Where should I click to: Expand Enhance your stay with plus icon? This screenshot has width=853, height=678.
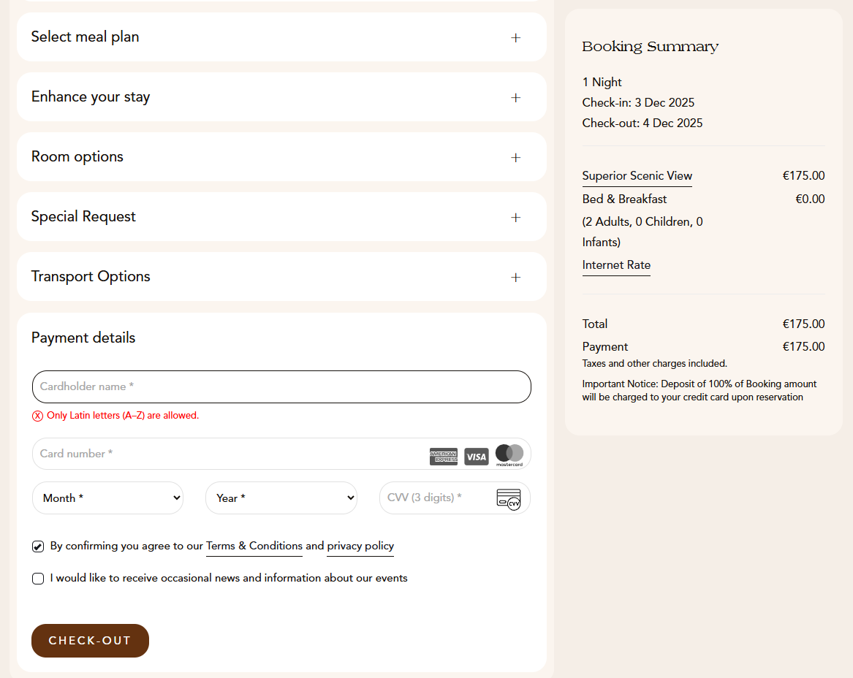pyautogui.click(x=515, y=97)
